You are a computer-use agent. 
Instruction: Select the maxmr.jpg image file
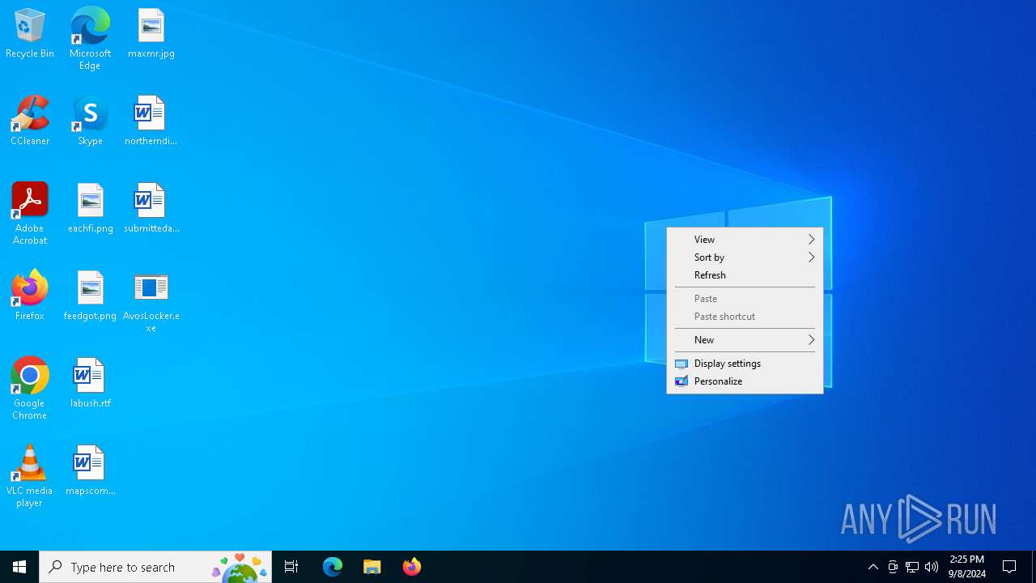coord(151,34)
